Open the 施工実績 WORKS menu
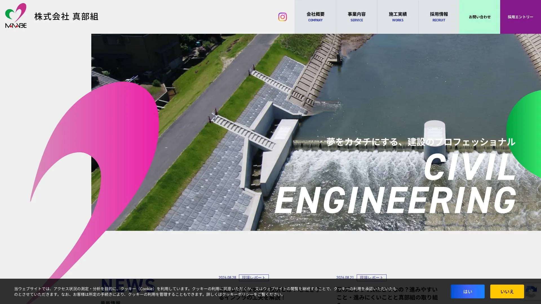The image size is (541, 304). pyautogui.click(x=398, y=17)
